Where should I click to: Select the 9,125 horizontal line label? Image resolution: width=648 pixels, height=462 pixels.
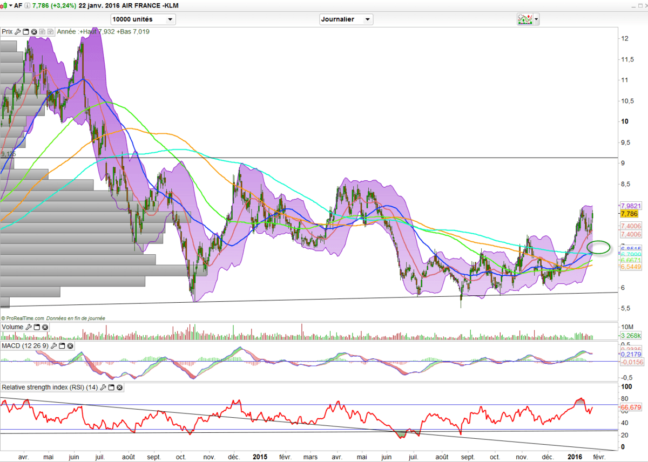[8, 154]
